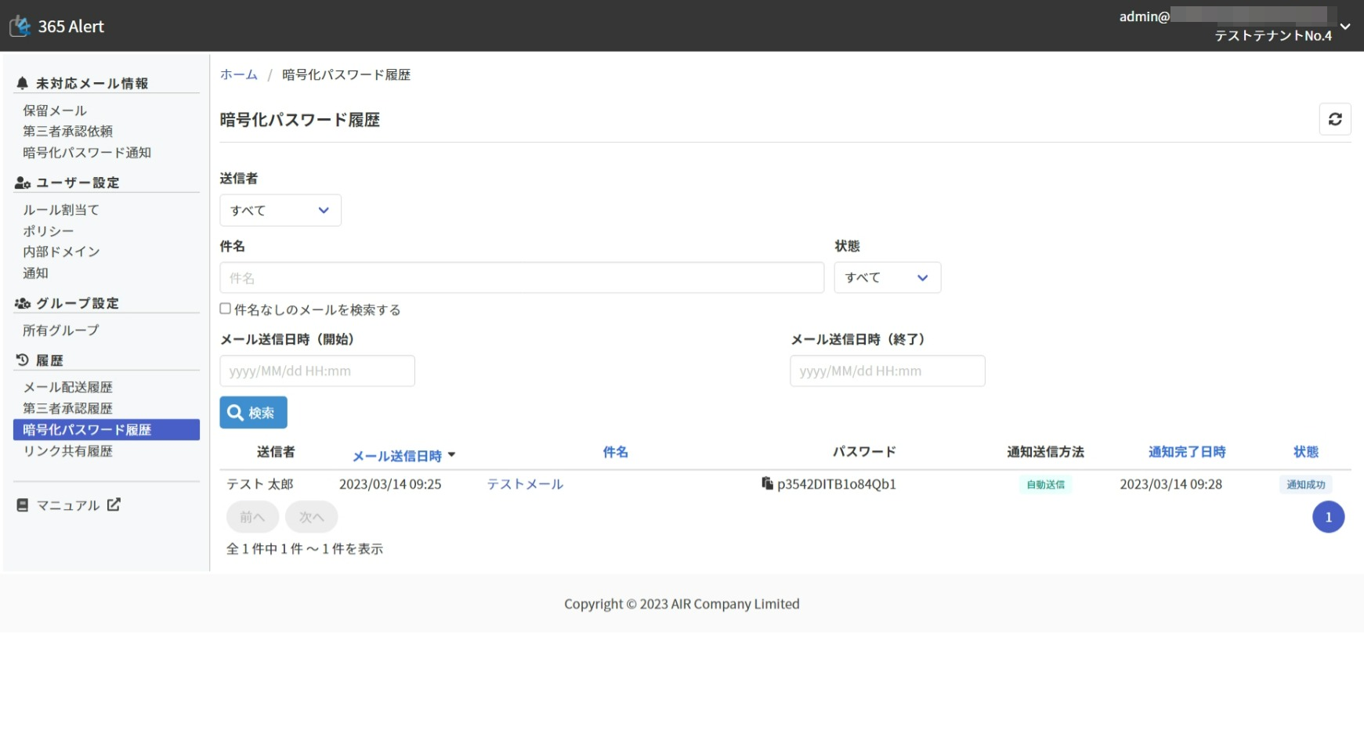Click the メール送信日時（開始） date field

(x=317, y=370)
